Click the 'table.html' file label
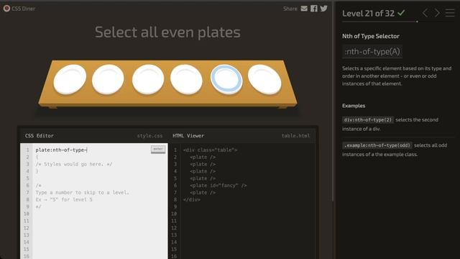 coord(295,136)
